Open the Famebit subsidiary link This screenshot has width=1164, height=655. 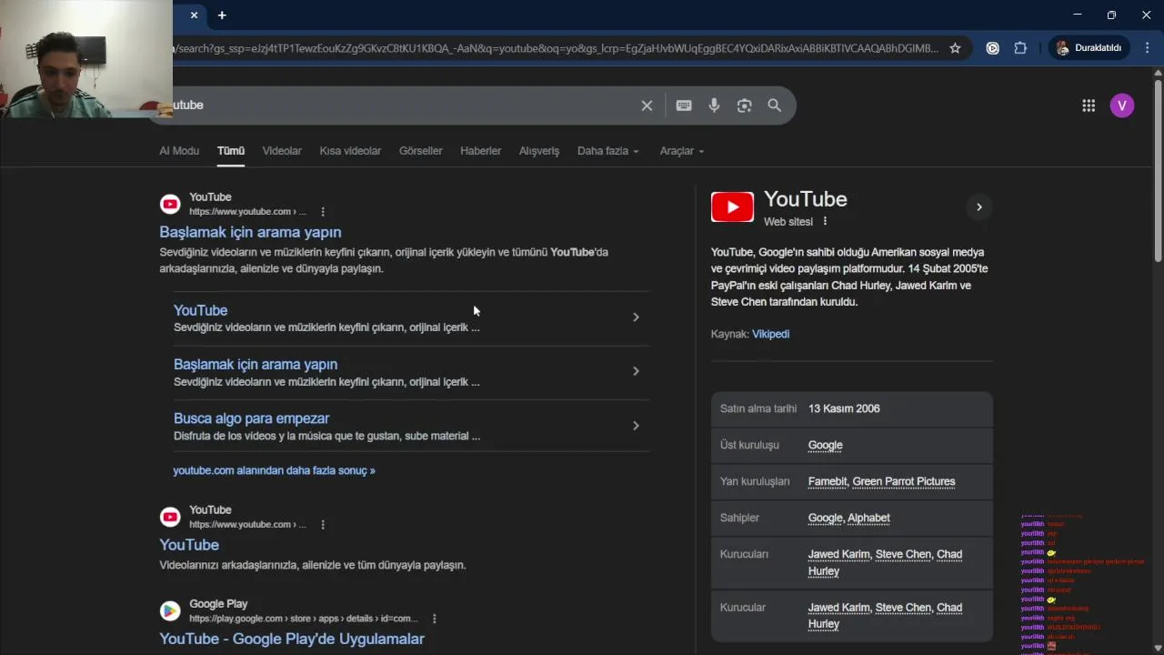[828, 481]
